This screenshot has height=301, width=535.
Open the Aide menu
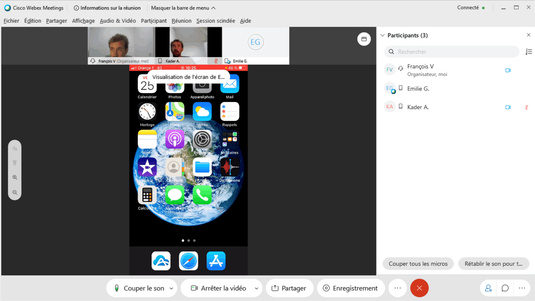coord(246,21)
